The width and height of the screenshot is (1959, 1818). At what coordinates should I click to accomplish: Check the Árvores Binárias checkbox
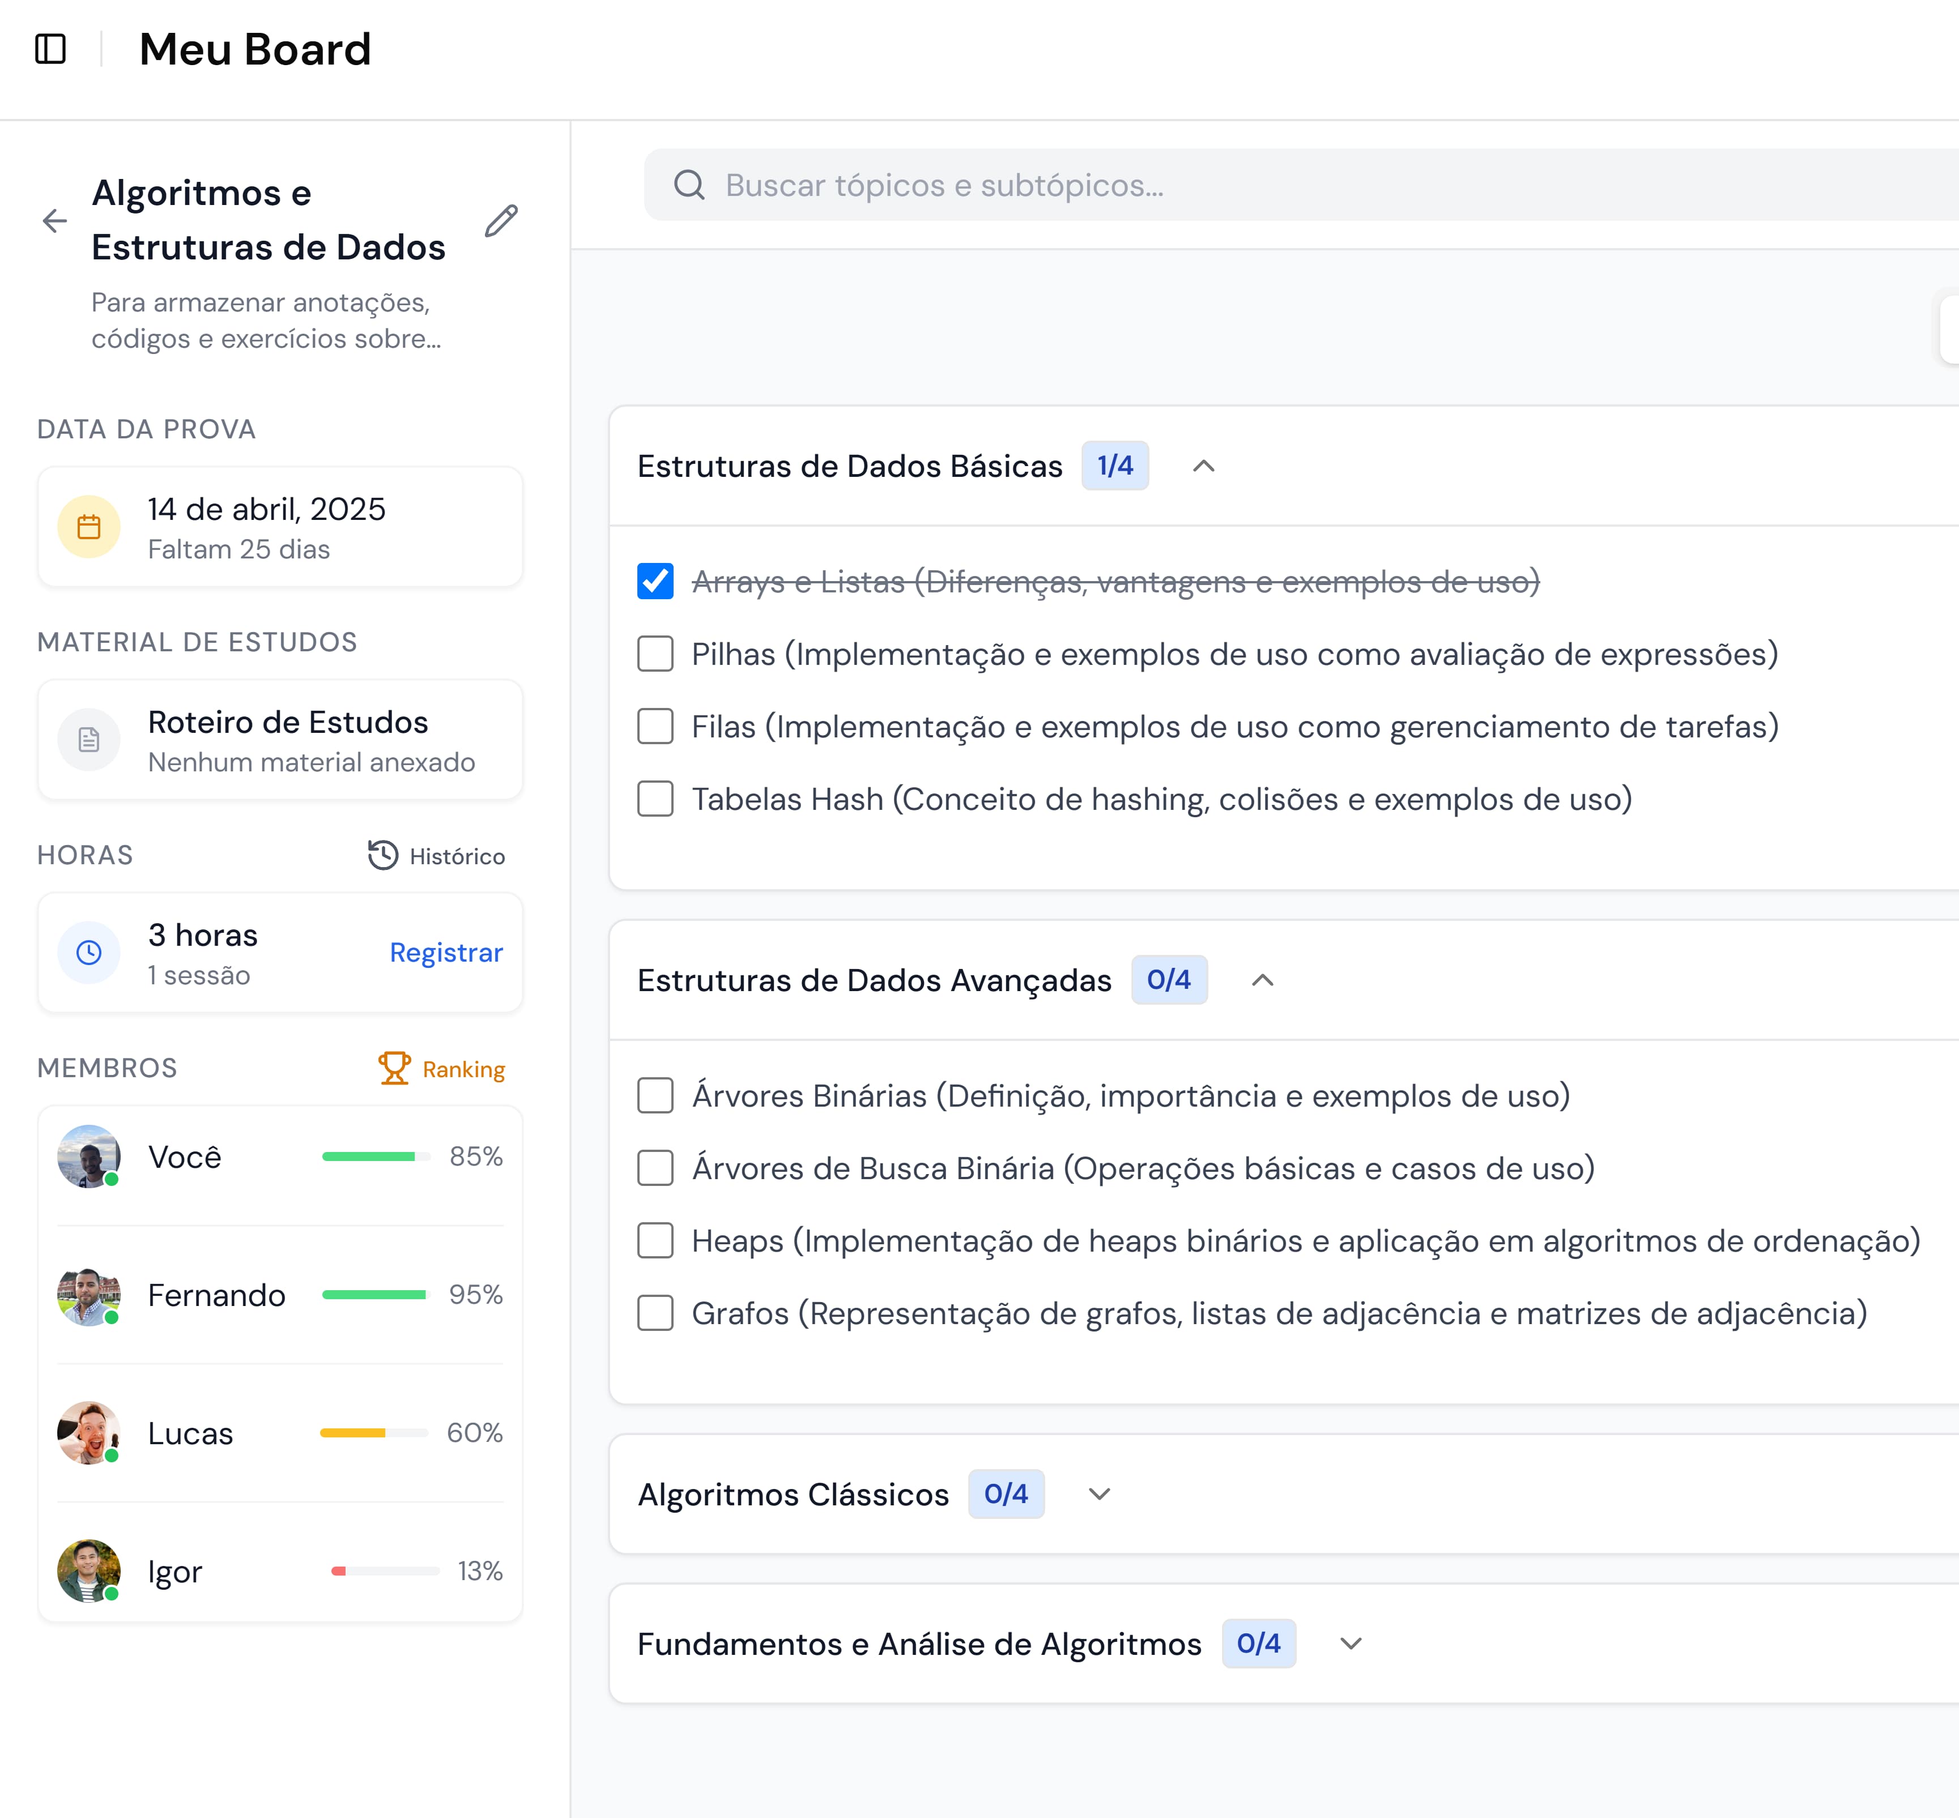(x=655, y=1095)
